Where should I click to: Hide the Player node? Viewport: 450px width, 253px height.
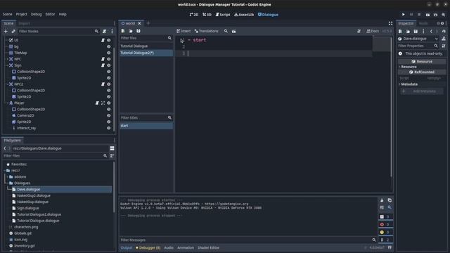click(x=108, y=103)
